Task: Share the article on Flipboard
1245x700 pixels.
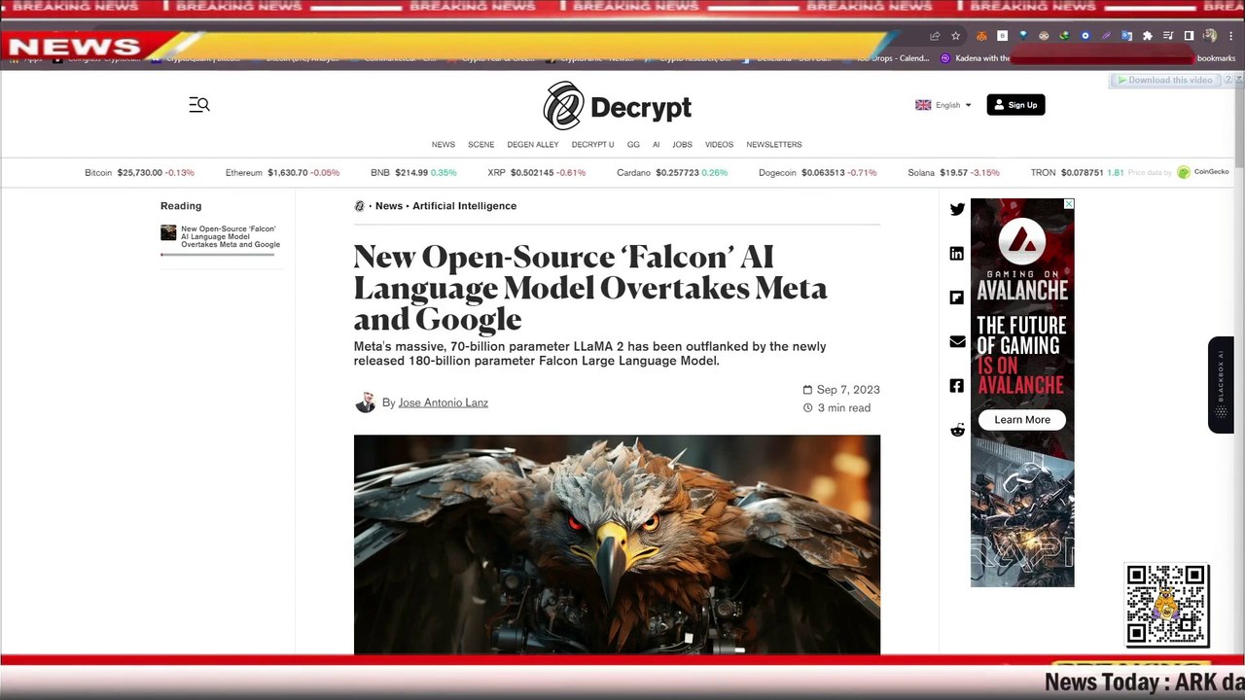Action: tap(957, 297)
